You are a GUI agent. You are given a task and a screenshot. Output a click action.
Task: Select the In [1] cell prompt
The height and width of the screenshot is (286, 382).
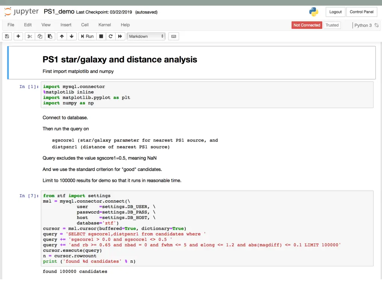coord(29,86)
